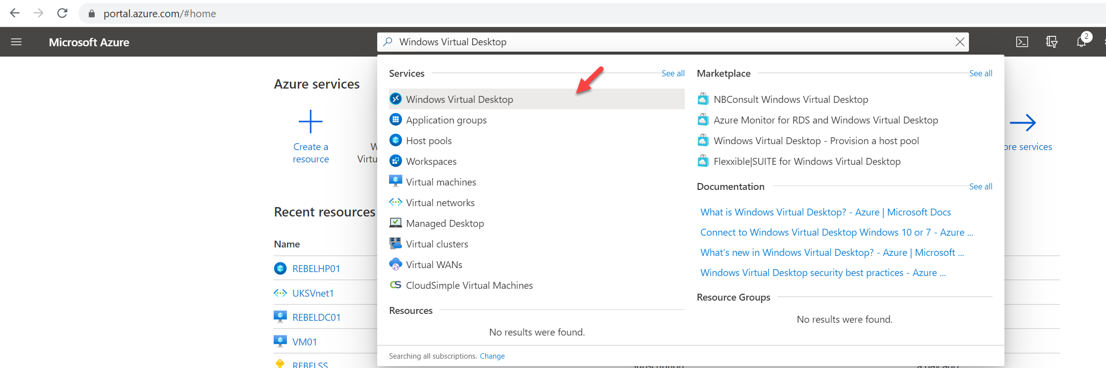Open the portal hamburger menu
Image resolution: width=1106 pixels, height=368 pixels.
pyautogui.click(x=16, y=42)
